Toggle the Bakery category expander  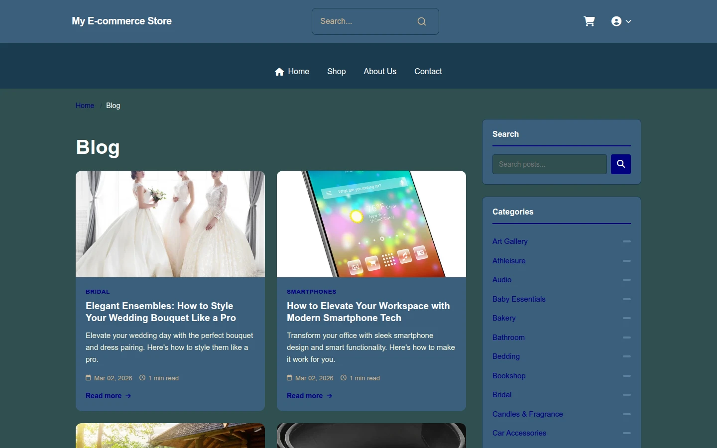(x=627, y=318)
